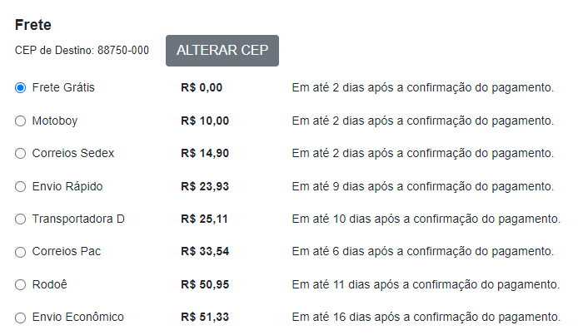
Task: Click the Envio Econômico label
Action: tap(78, 317)
